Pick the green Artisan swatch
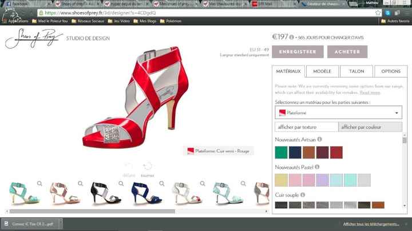This screenshot has width=412, height=231. 281,152
